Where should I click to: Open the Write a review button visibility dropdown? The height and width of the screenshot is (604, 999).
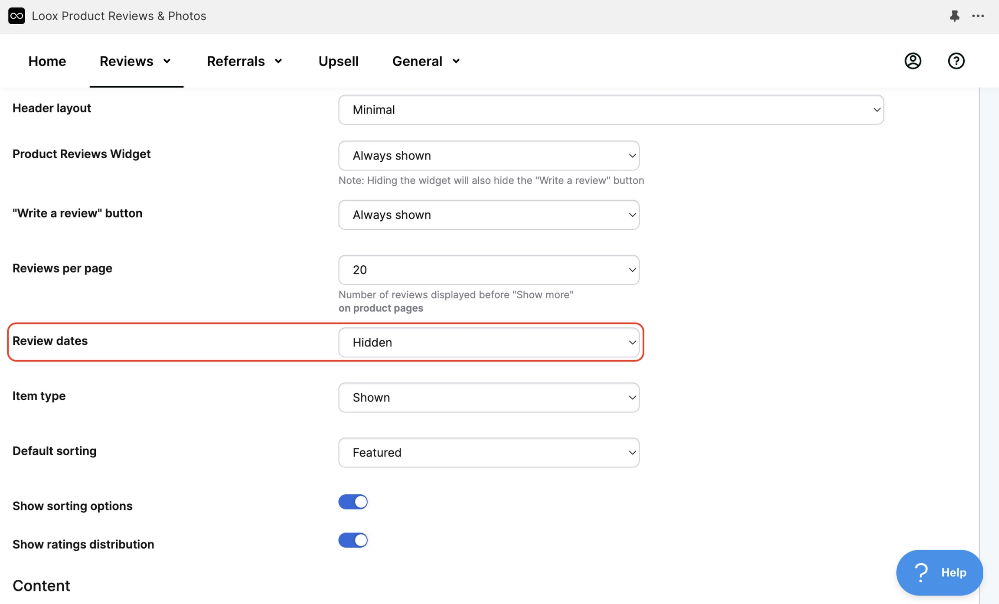coord(489,215)
